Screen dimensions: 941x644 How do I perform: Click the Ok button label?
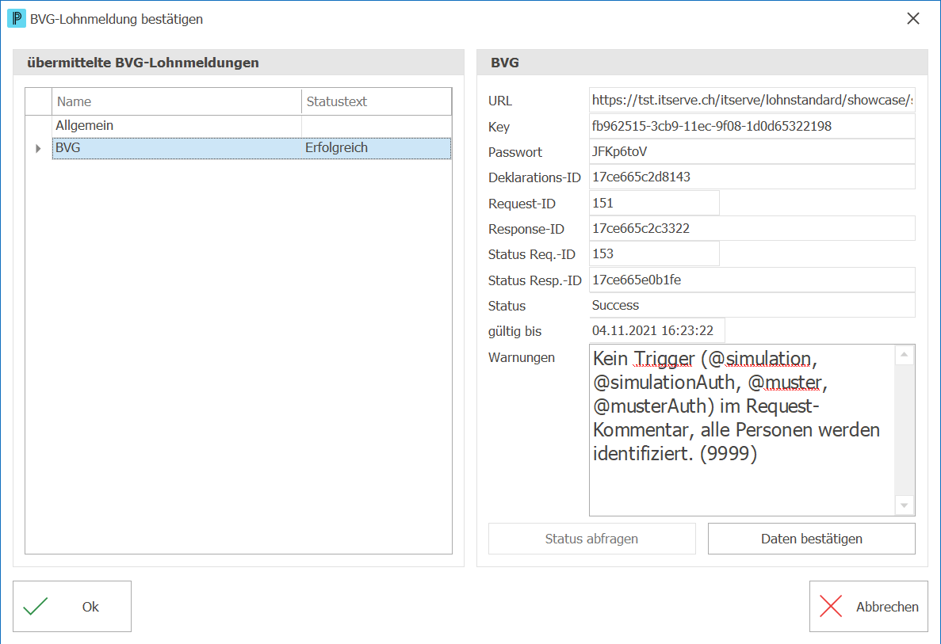click(90, 607)
